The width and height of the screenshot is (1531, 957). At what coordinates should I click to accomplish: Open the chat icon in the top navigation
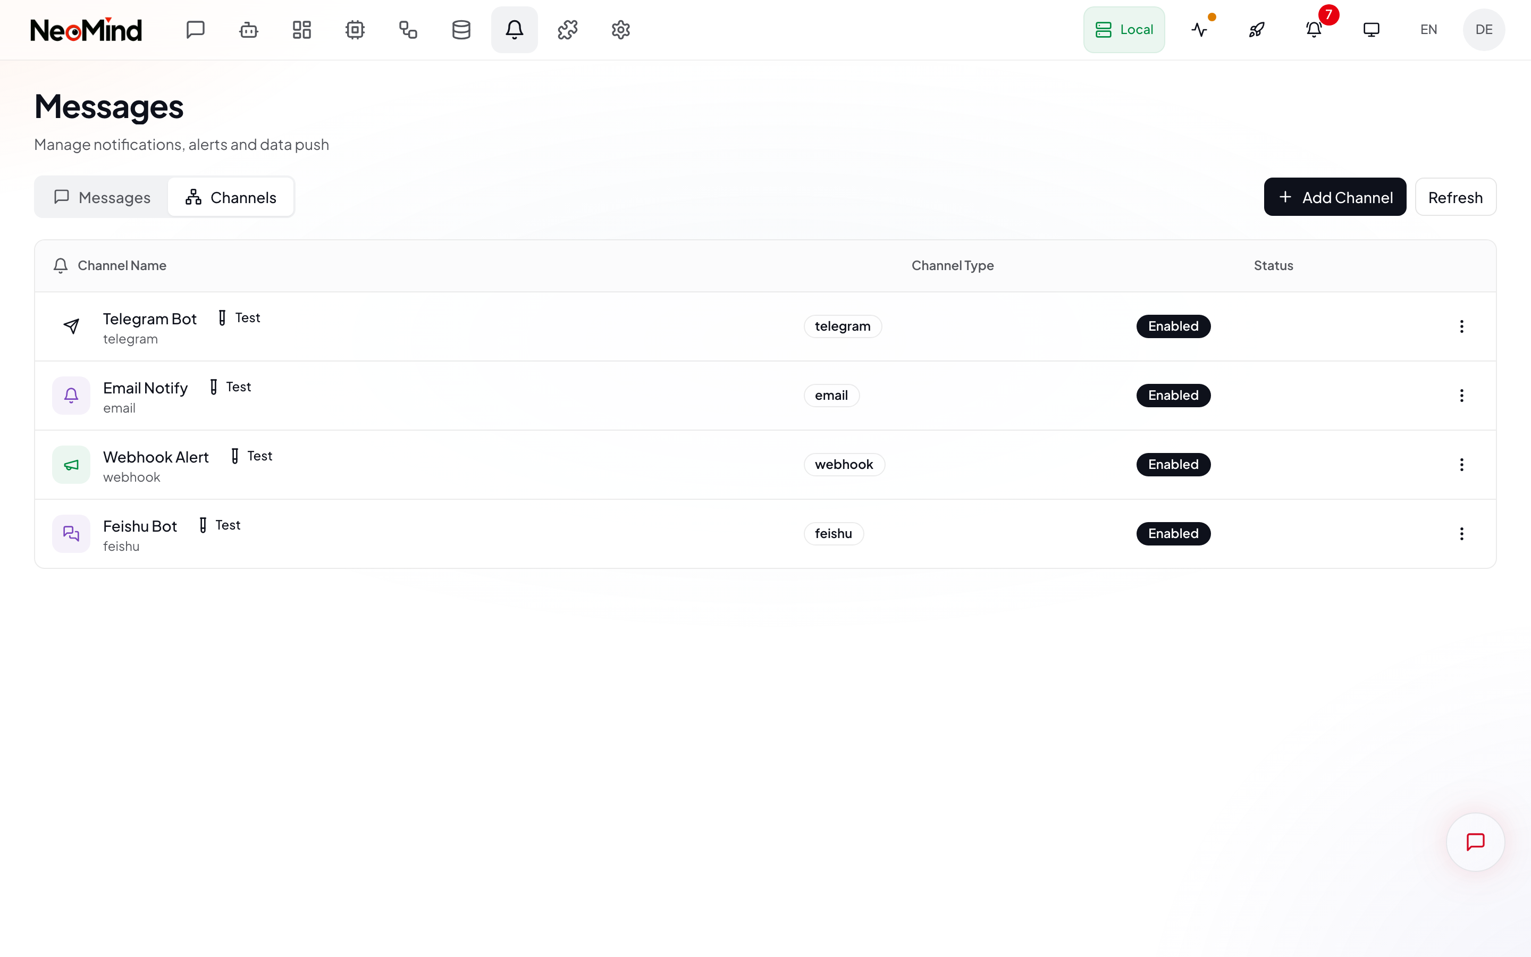[x=196, y=30]
